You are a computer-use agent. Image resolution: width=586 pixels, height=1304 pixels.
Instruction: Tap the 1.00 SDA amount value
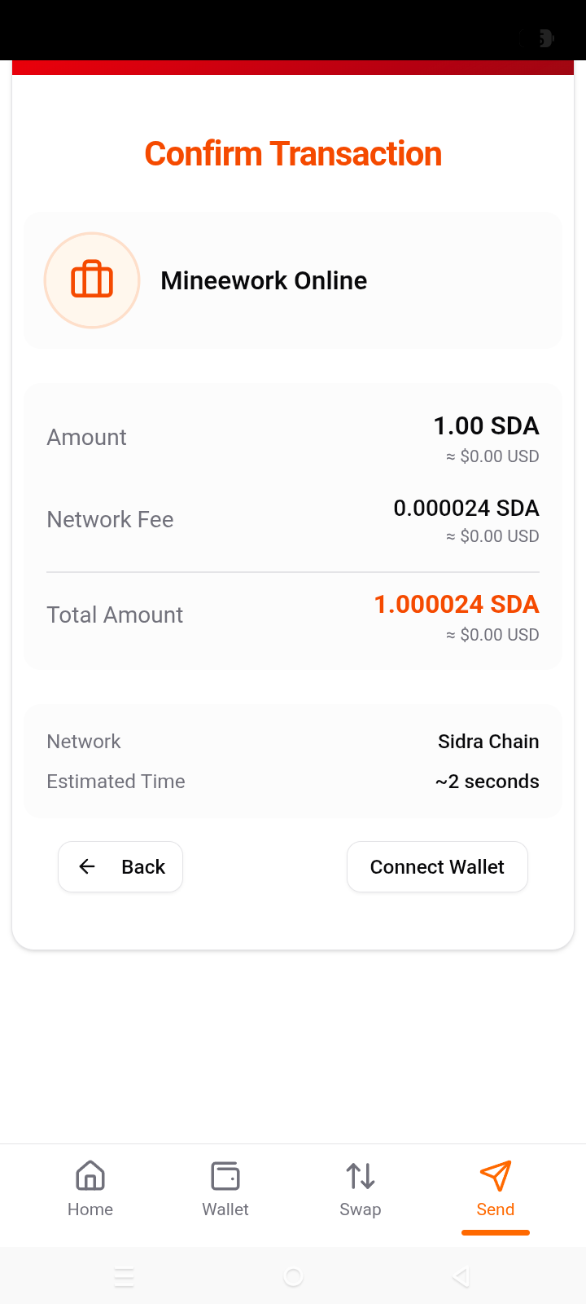coord(486,425)
